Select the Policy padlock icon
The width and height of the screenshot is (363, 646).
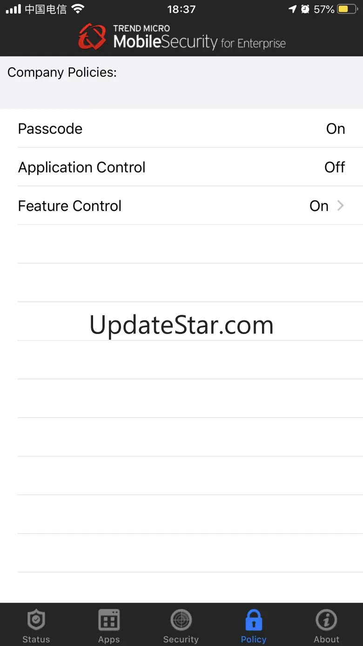pos(254,620)
